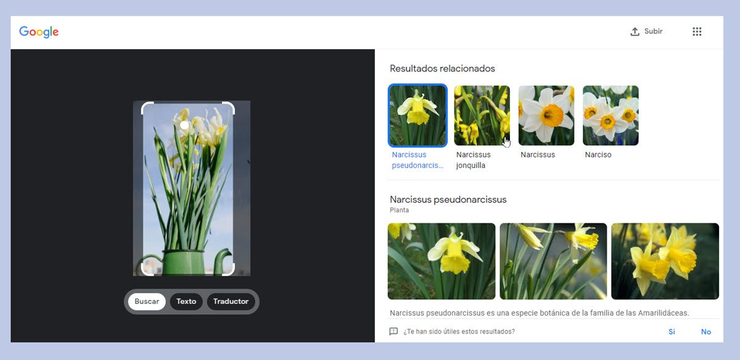The width and height of the screenshot is (740, 360).
Task: Click the Resultados relacionados heading
Action: tap(442, 69)
